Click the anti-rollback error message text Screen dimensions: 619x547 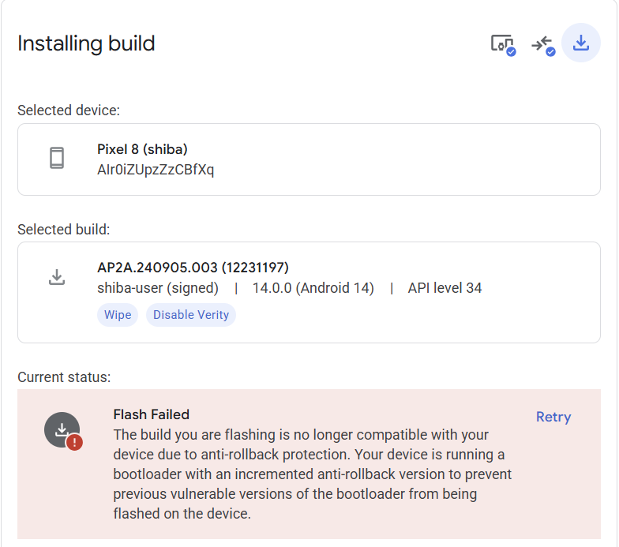[313, 474]
